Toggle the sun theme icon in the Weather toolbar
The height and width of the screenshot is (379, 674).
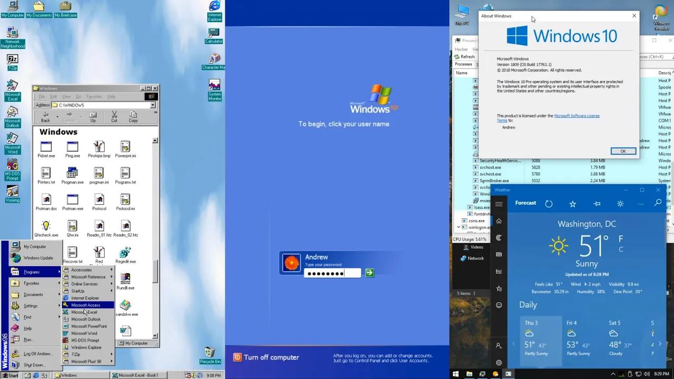pyautogui.click(x=620, y=204)
